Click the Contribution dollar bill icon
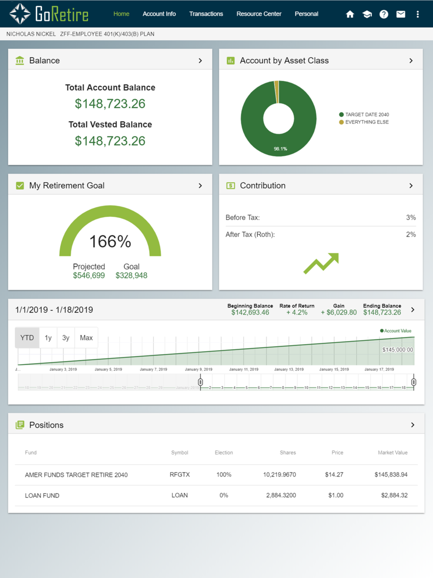 (x=231, y=185)
